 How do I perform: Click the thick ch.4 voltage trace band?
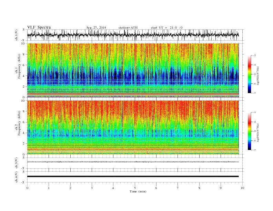(x=133, y=177)
